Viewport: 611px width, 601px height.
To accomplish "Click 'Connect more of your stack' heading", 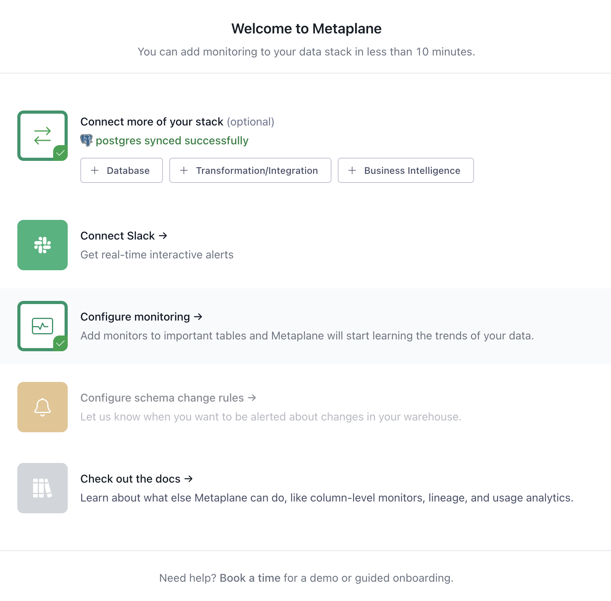I will (152, 122).
